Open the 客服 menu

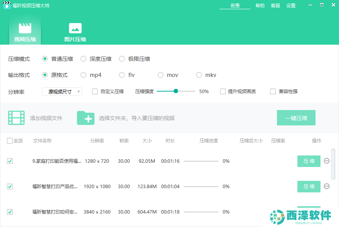(x=275, y=6)
